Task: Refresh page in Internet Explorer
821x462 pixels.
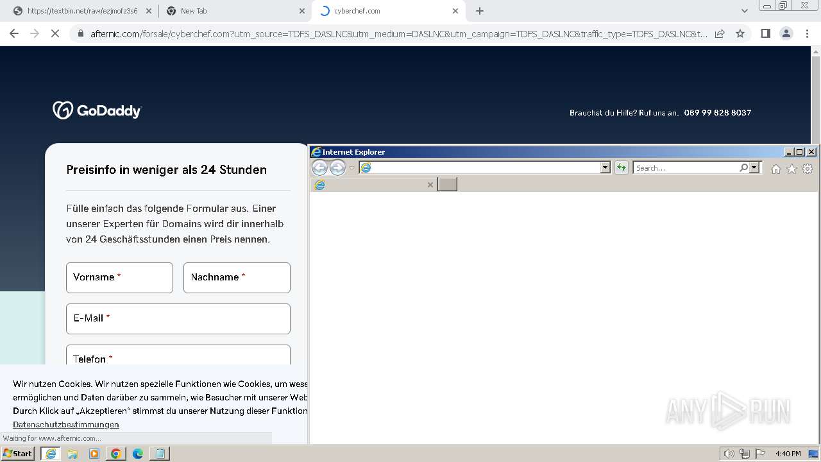Action: pos(621,167)
